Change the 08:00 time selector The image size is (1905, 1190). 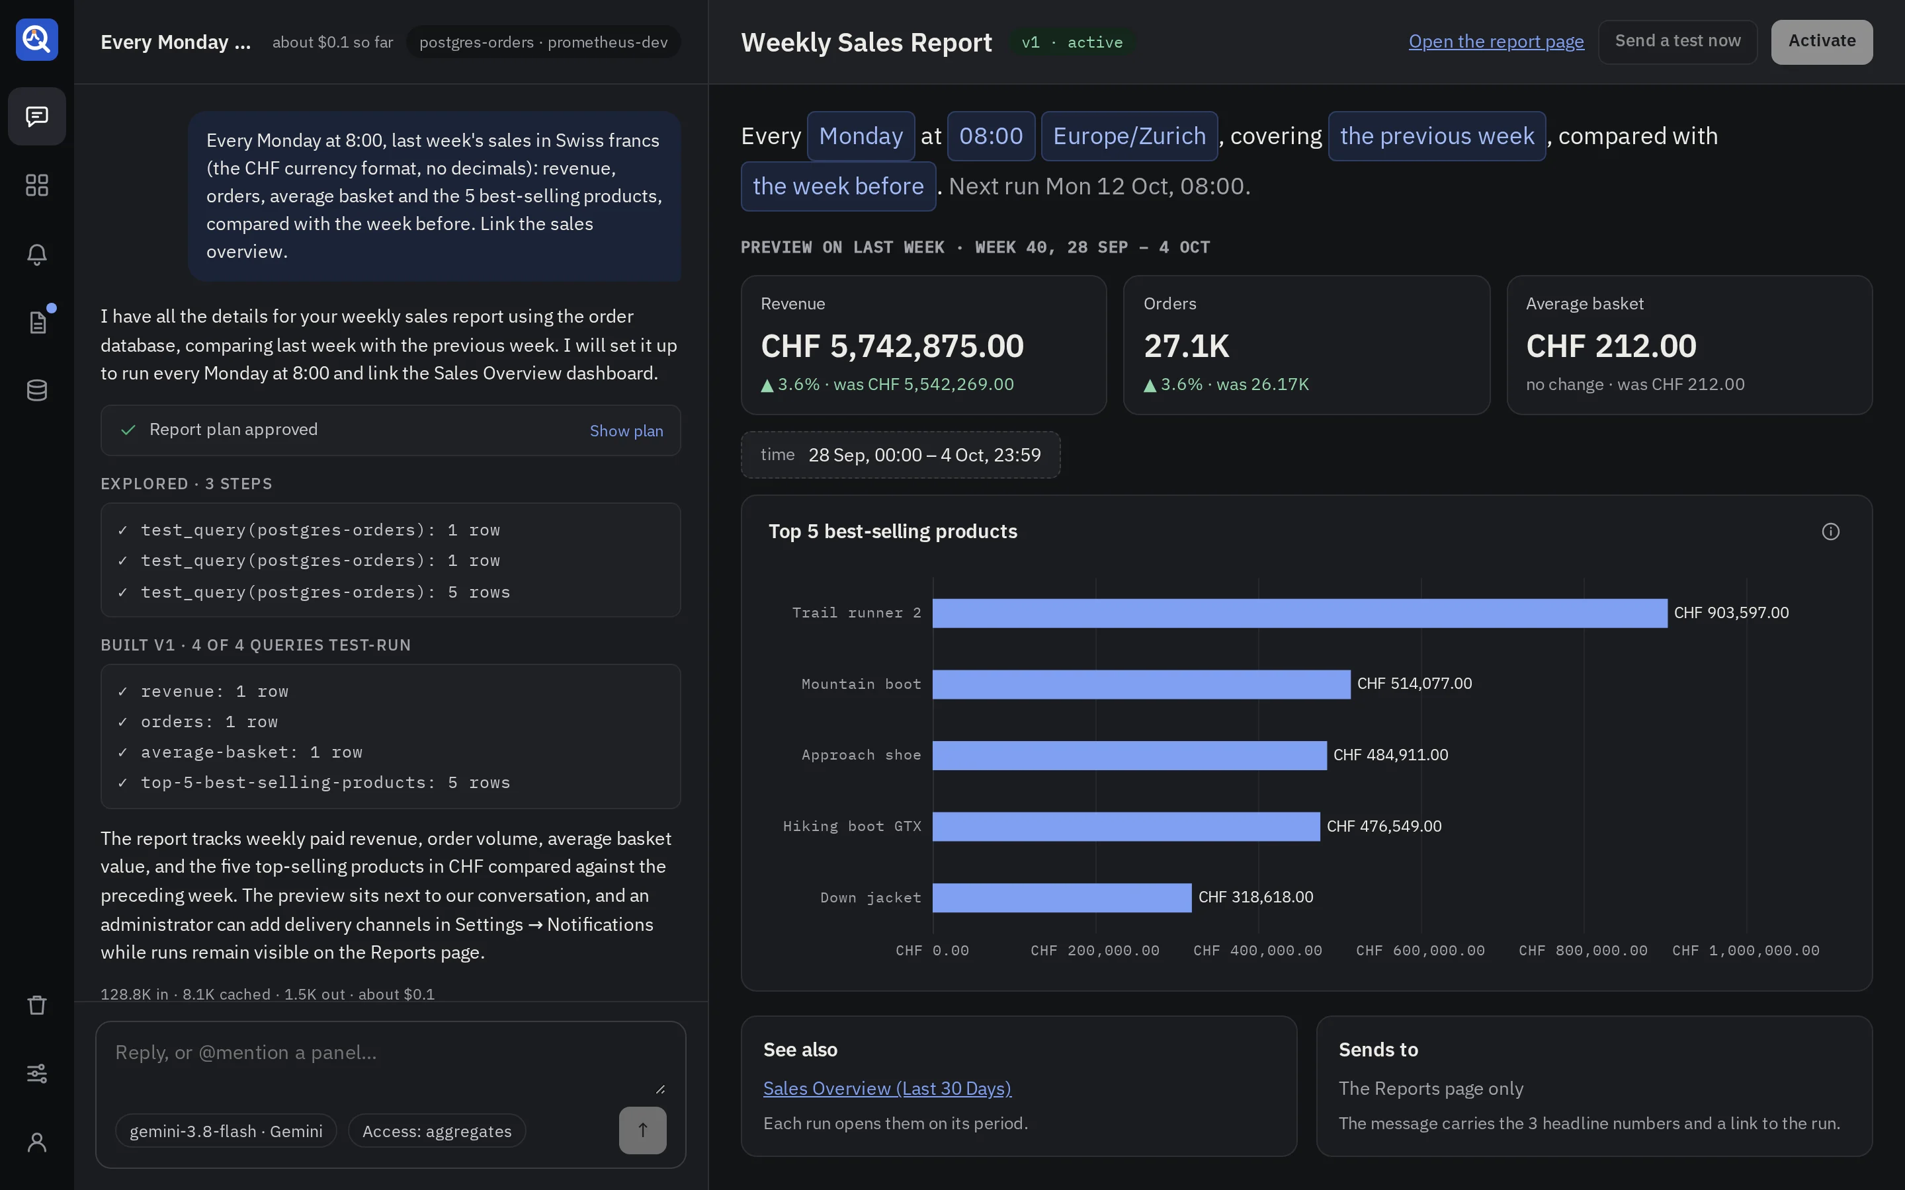(x=991, y=136)
